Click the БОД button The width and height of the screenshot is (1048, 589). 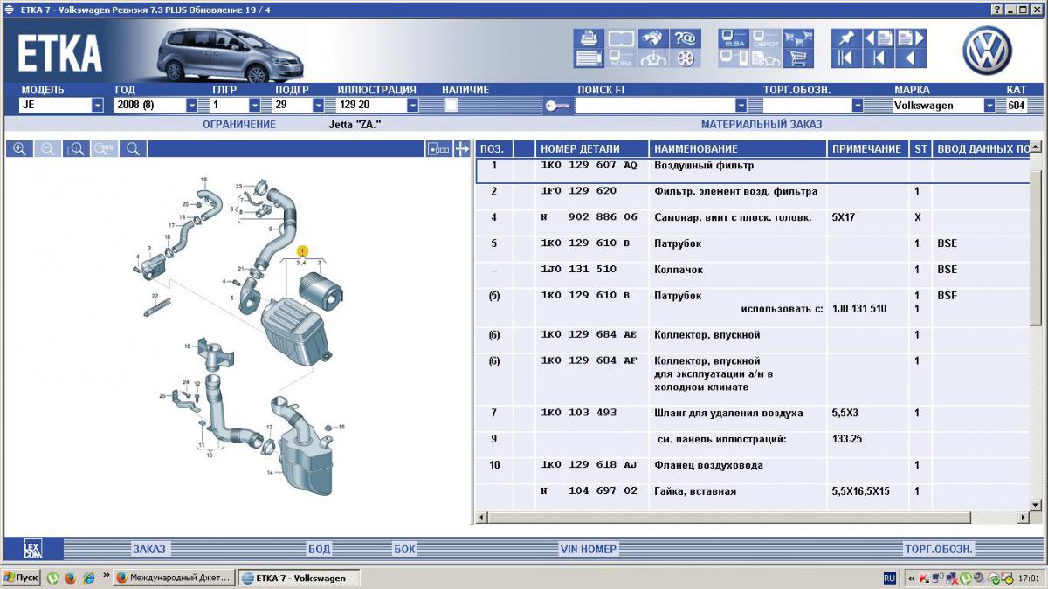pos(320,549)
